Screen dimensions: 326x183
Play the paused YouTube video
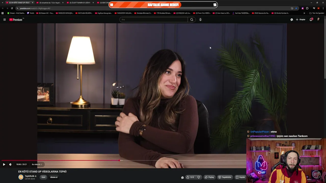click(x=4, y=164)
